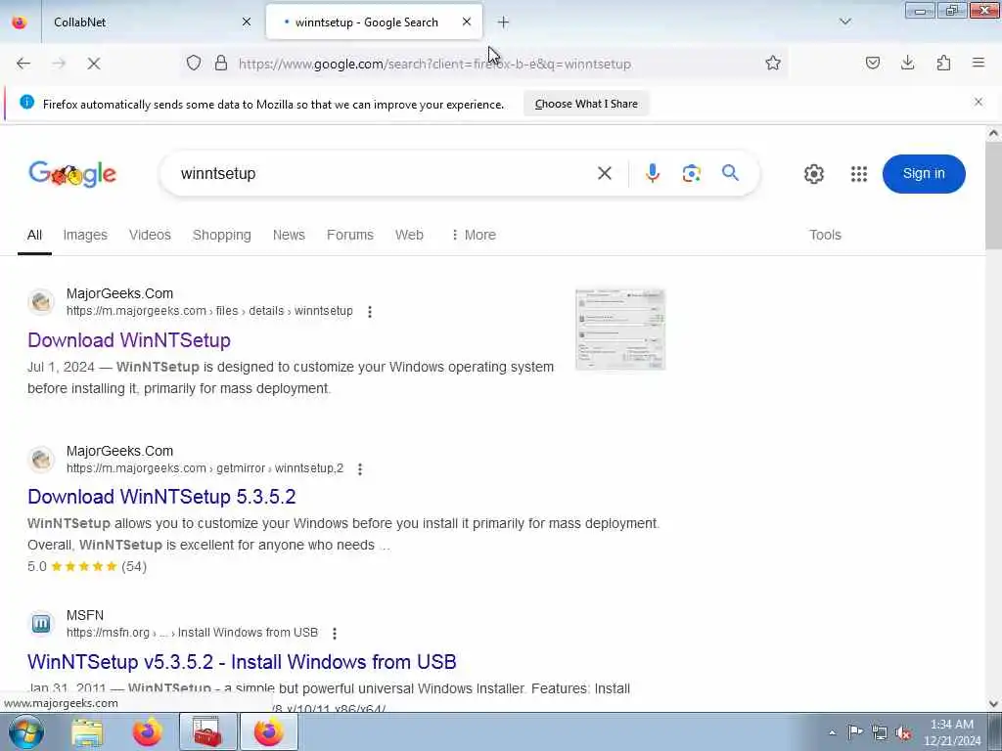This screenshot has width=1002, height=751.
Task: Open Google quick settings gear
Action: [813, 174]
